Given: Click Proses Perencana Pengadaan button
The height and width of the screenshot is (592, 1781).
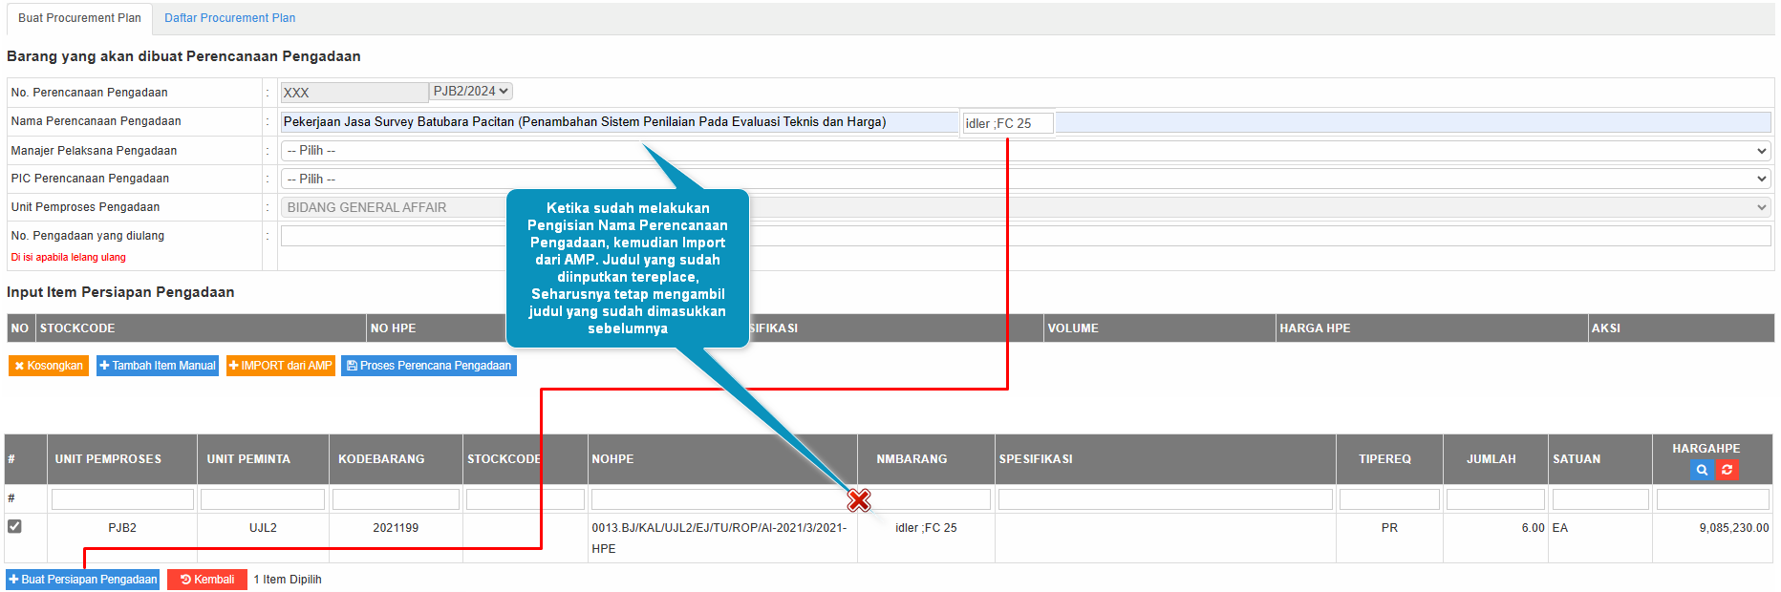Looking at the screenshot, I should pos(428,366).
